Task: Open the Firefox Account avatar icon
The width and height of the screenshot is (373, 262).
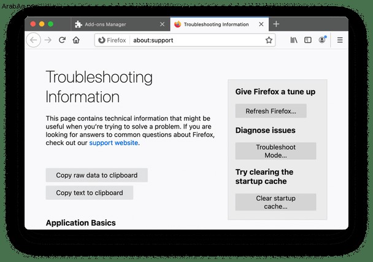Action: [322, 40]
